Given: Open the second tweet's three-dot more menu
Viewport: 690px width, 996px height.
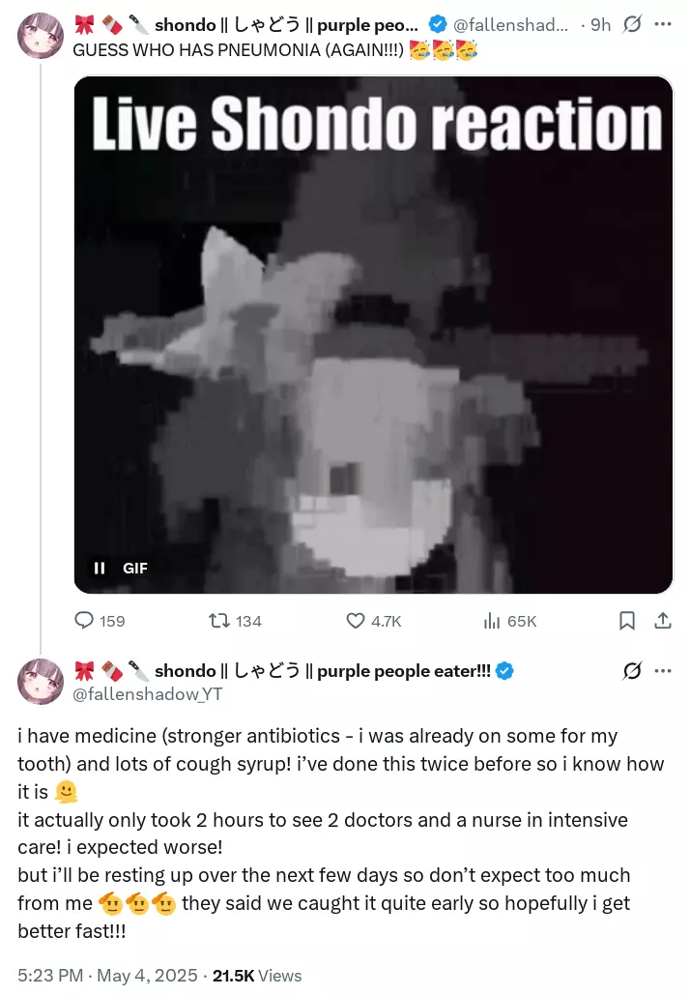Looking at the screenshot, I should [663, 671].
